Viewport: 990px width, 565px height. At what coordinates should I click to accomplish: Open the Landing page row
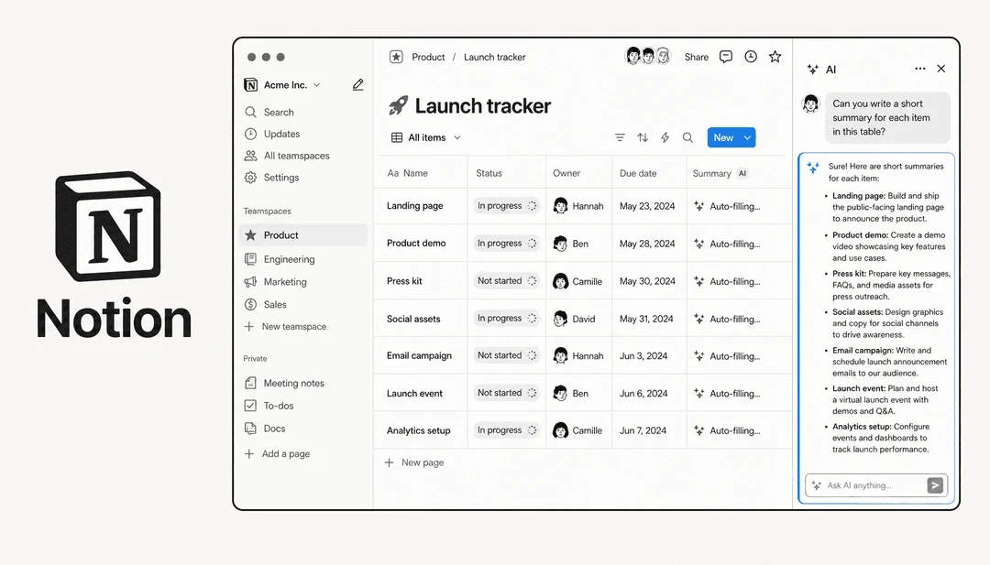pyautogui.click(x=415, y=205)
